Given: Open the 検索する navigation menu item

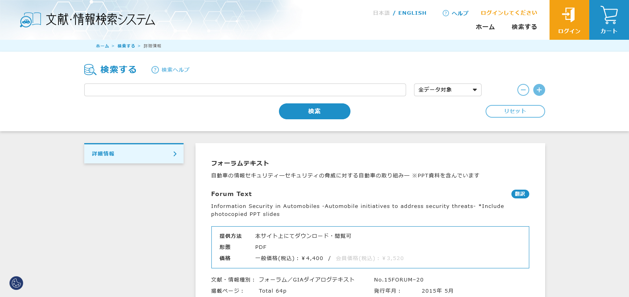Looking at the screenshot, I should click(x=524, y=27).
